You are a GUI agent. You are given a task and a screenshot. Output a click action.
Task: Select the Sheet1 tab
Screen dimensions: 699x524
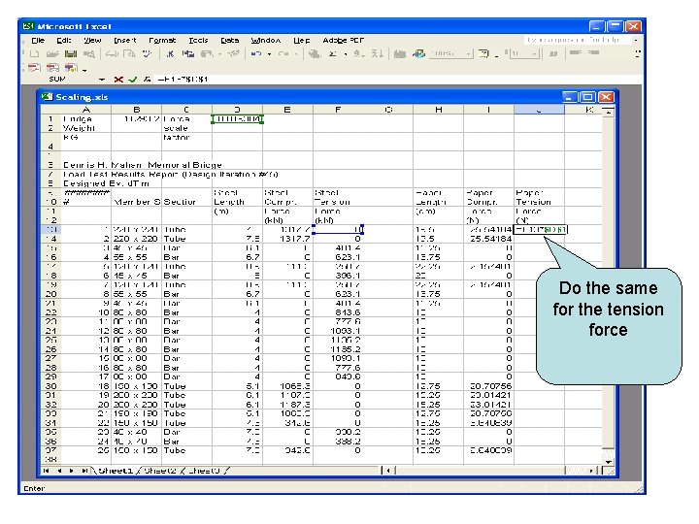click(x=116, y=471)
